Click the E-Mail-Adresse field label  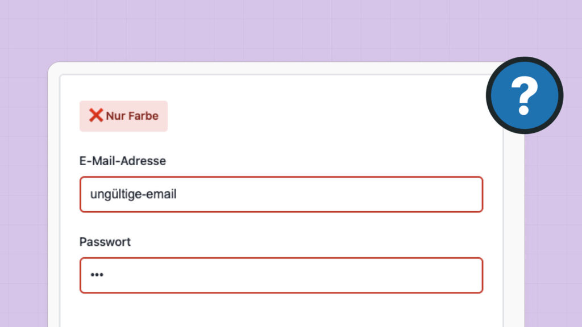[x=122, y=161]
